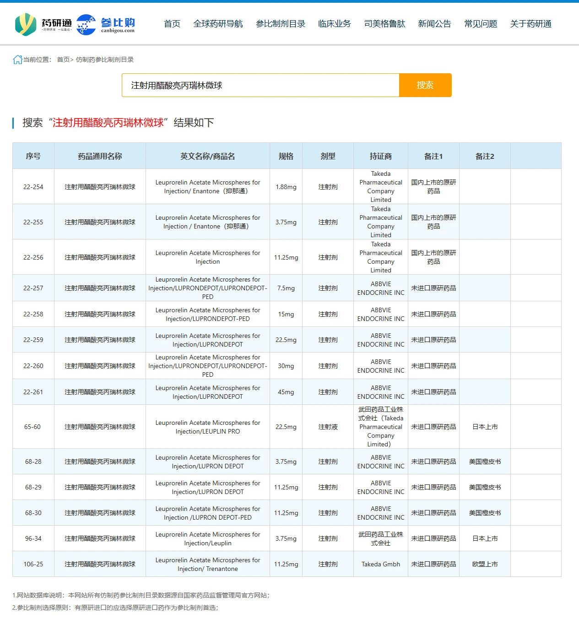Viewport: 579px width, 619px height.
Task: Select the row number 22-254
Action: tap(33, 187)
